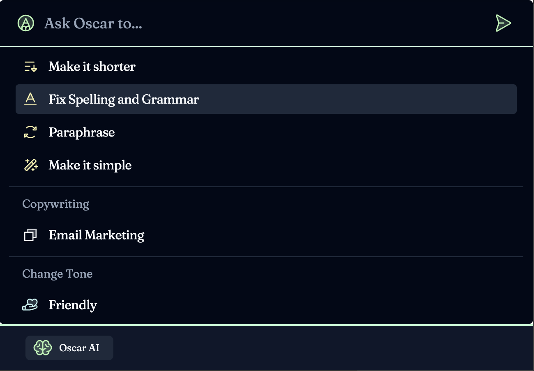Click the Oscar AI button label text
Viewport: 534px width, 371px height.
click(x=79, y=348)
